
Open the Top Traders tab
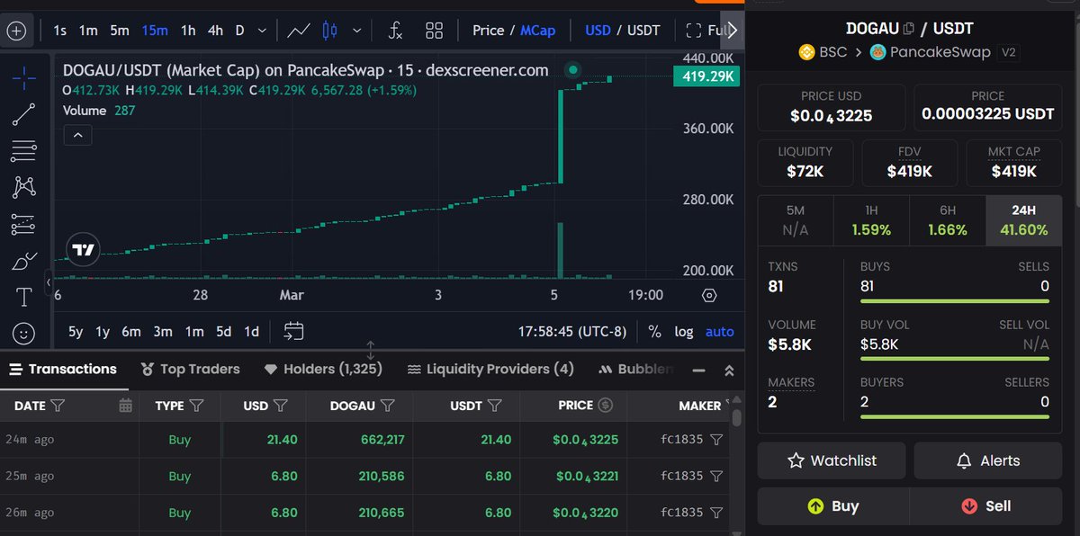click(x=191, y=369)
